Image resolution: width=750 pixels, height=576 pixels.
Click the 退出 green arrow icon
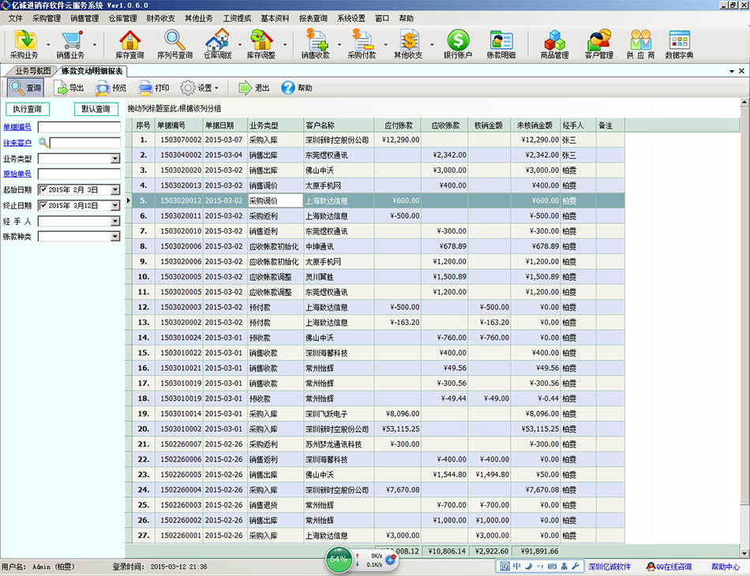pyautogui.click(x=245, y=88)
